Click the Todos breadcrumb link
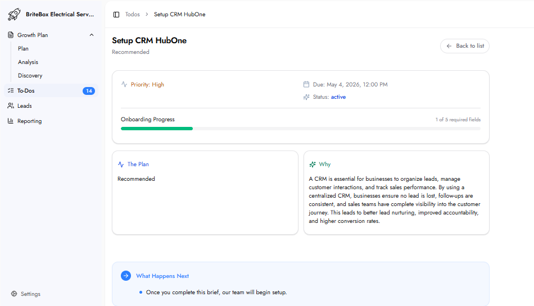The height and width of the screenshot is (306, 534). (133, 15)
